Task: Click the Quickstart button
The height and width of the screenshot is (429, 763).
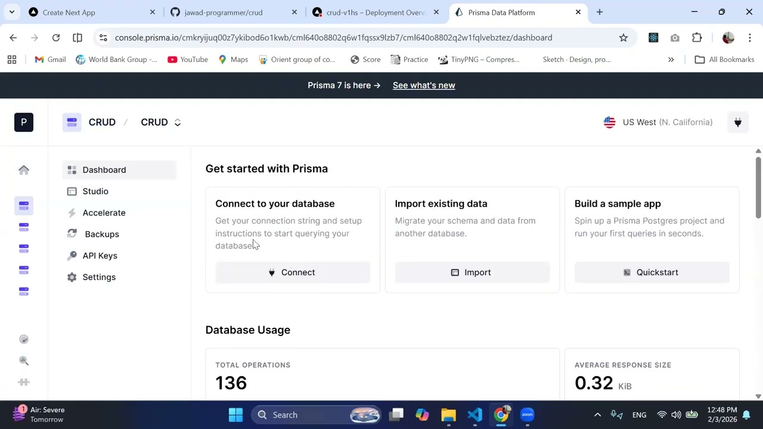Action: [x=652, y=272]
